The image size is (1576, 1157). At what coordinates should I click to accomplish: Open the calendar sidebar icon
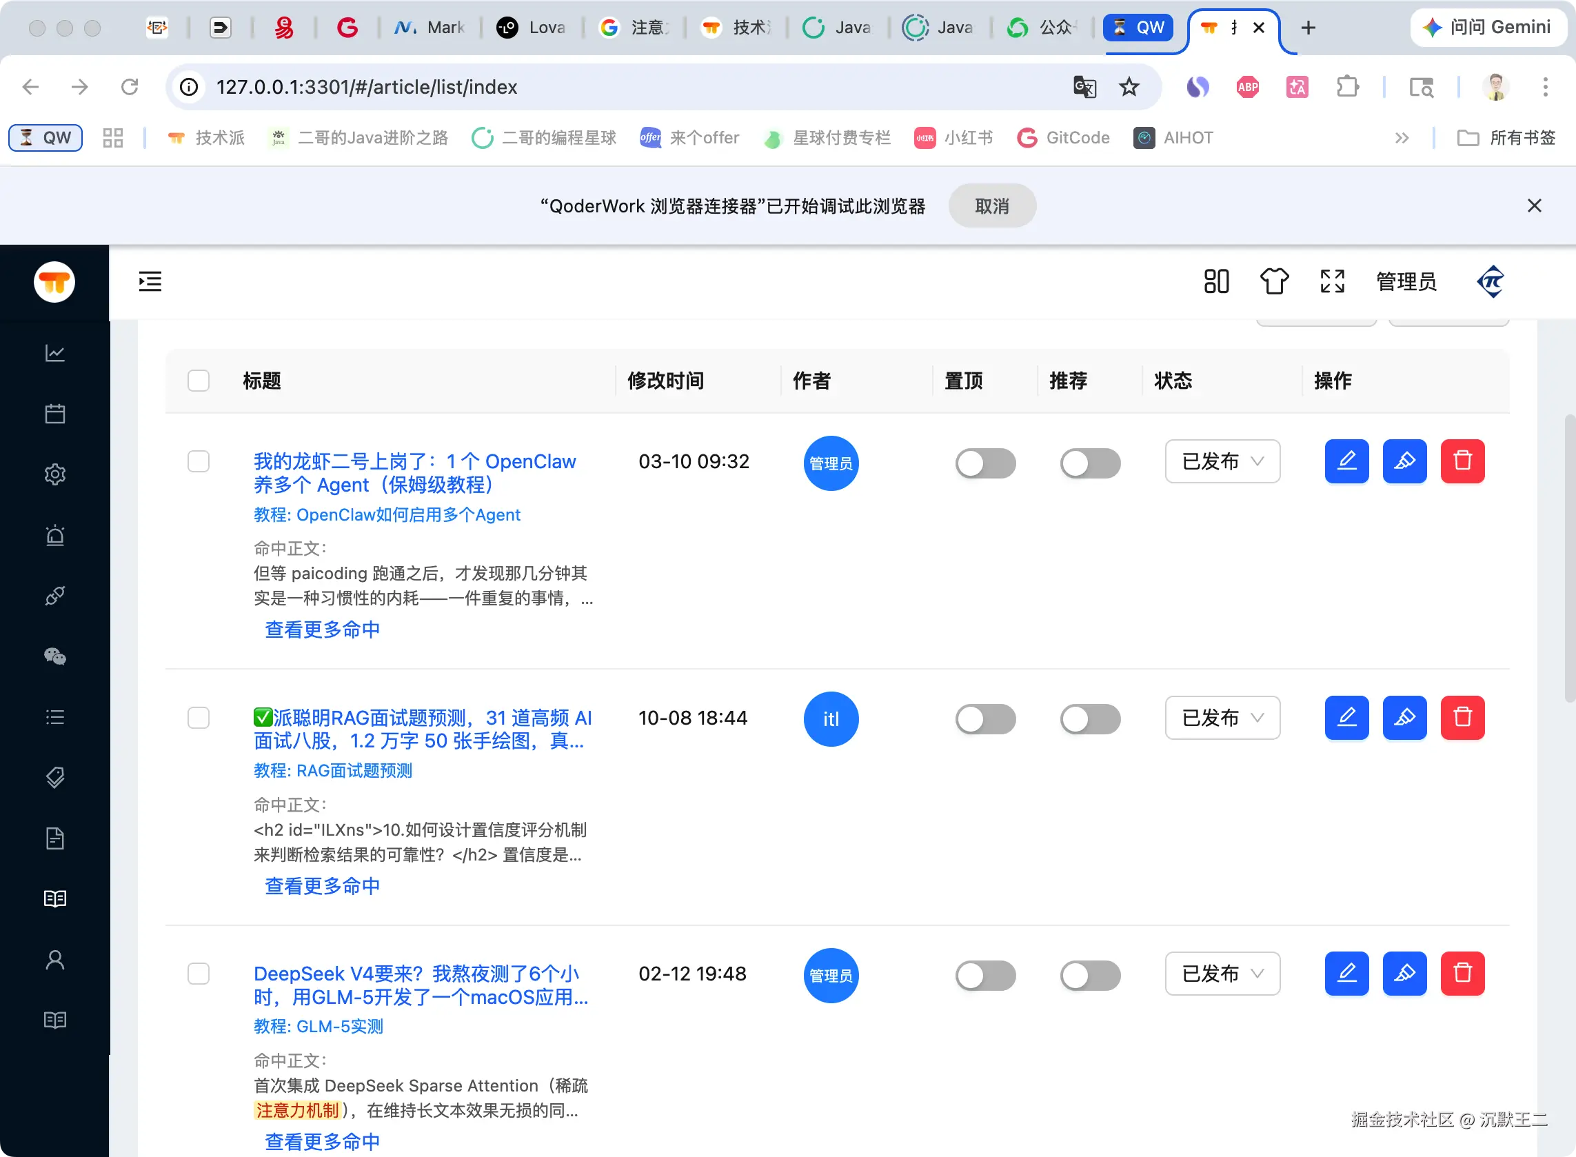tap(54, 413)
